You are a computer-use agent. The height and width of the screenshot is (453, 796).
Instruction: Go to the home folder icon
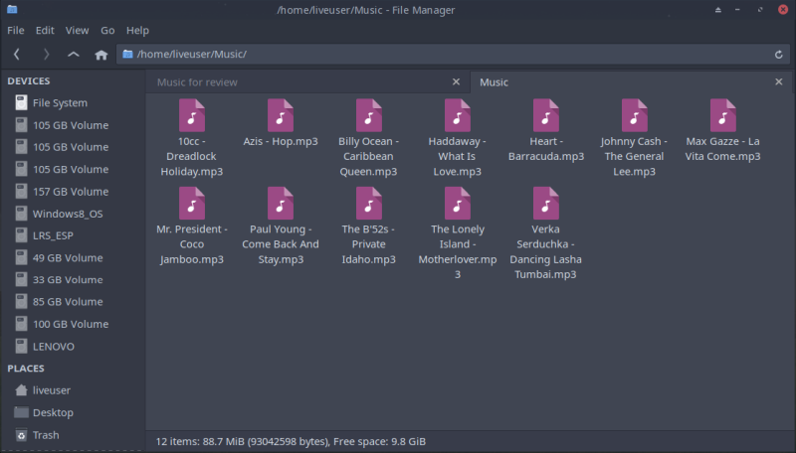click(x=101, y=55)
